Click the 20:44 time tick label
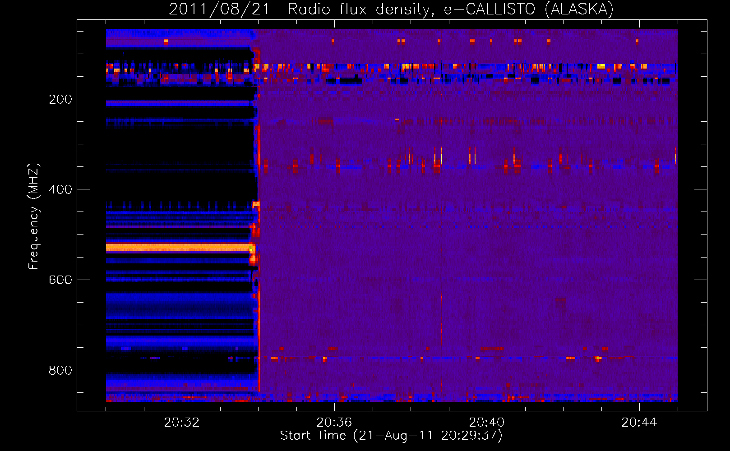The height and width of the screenshot is (451, 730). coord(639,422)
